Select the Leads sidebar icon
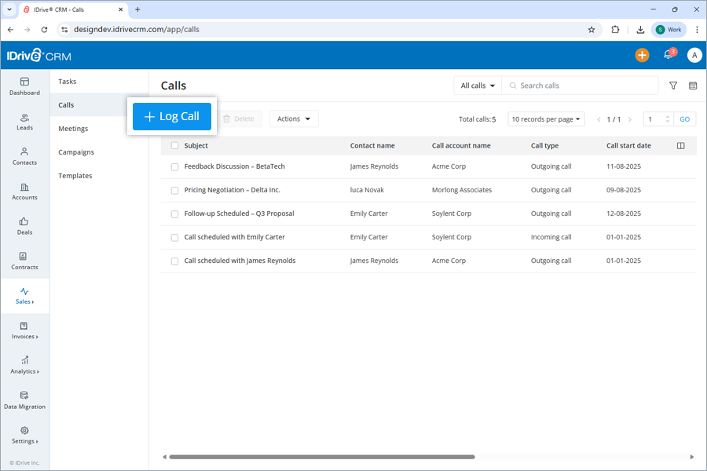This screenshot has width=707, height=471. 24,122
